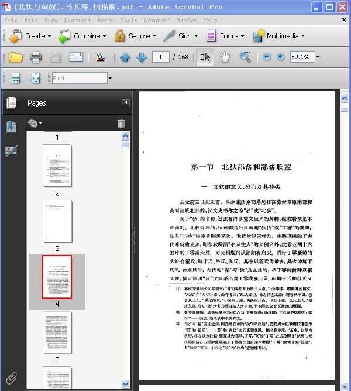Select page 1 thumbnail
The image size is (351, 391).
coord(57,165)
